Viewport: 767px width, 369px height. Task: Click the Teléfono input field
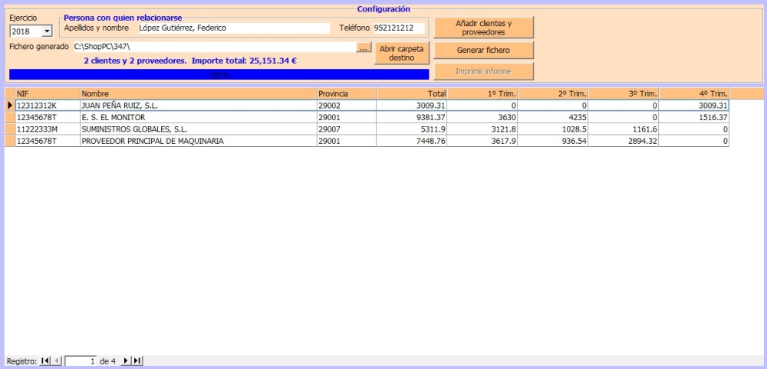399,28
